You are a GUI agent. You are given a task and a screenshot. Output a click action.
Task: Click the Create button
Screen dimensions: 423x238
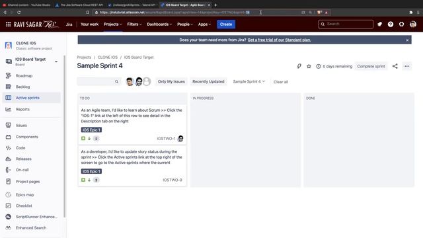[x=226, y=24]
